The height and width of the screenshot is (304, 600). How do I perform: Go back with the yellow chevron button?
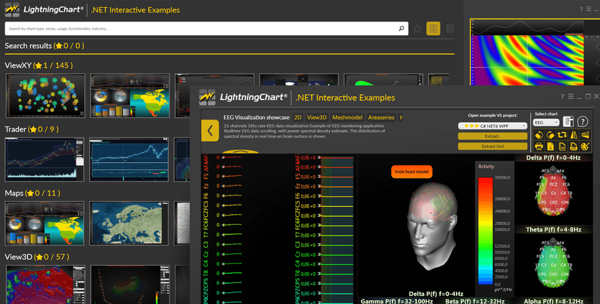pyautogui.click(x=210, y=131)
